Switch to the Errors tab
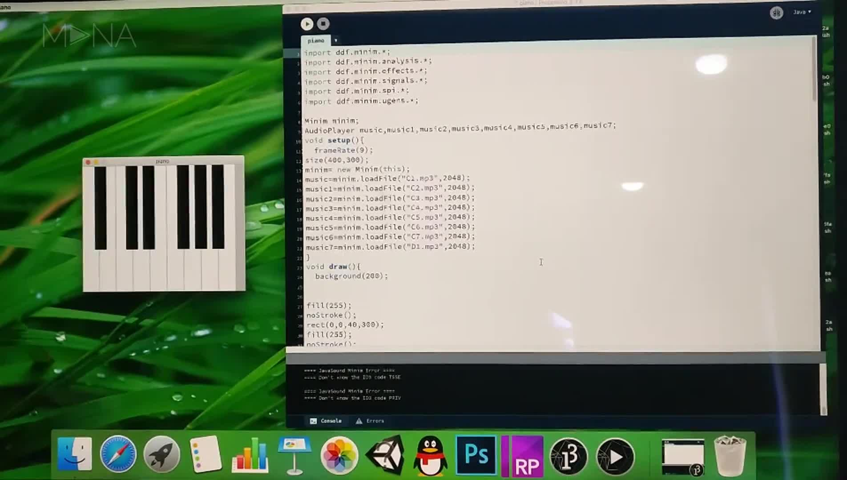Screen dimensions: 847x480 point(370,420)
